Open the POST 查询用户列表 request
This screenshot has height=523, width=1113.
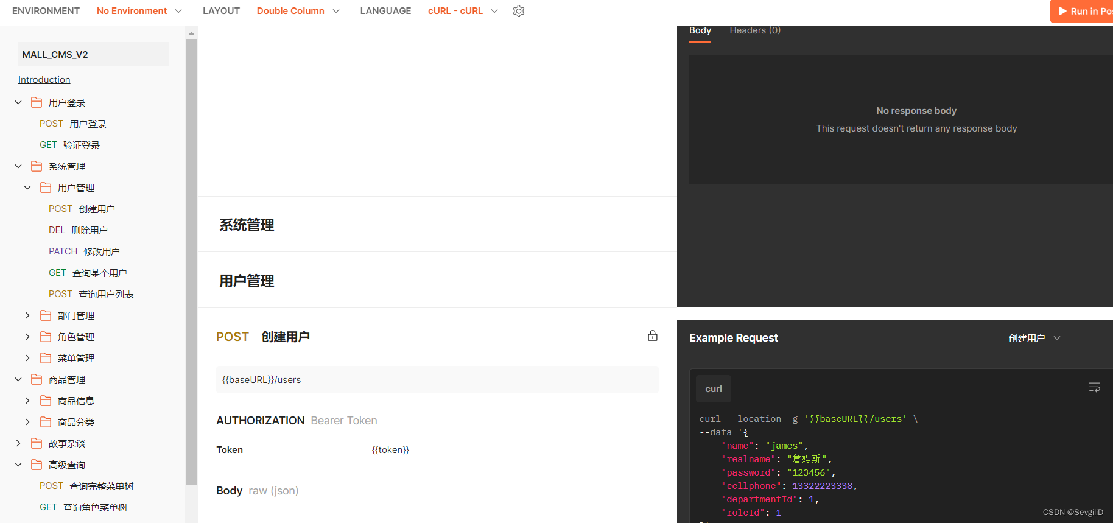click(91, 294)
